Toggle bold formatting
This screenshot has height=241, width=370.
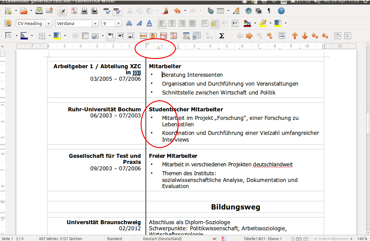click(x=130, y=23)
